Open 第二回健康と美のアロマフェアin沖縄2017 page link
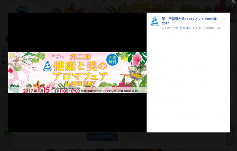 [189, 21]
